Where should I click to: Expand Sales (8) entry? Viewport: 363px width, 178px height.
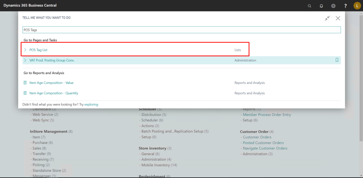tap(39, 148)
